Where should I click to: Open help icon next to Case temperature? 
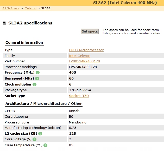[45, 145]
